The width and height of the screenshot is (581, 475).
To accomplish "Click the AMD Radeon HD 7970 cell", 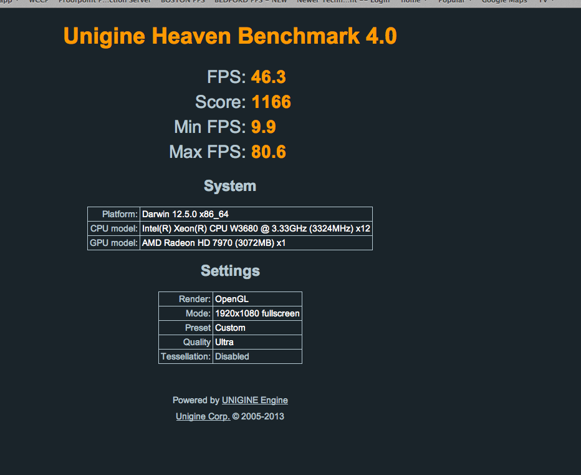I will point(256,243).
